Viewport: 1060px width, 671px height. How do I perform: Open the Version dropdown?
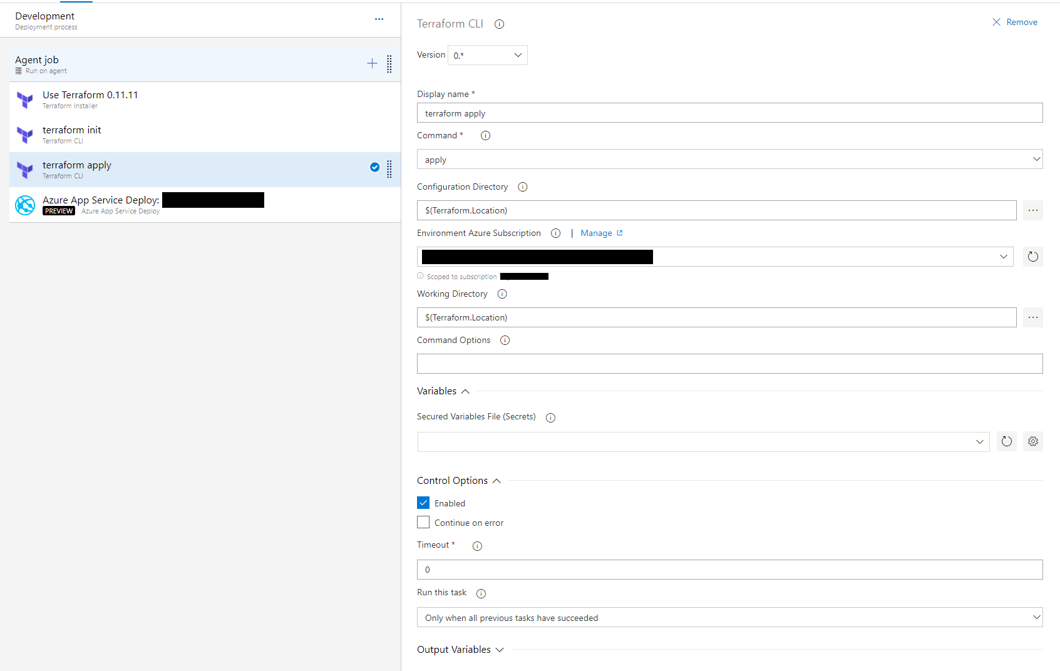click(488, 55)
